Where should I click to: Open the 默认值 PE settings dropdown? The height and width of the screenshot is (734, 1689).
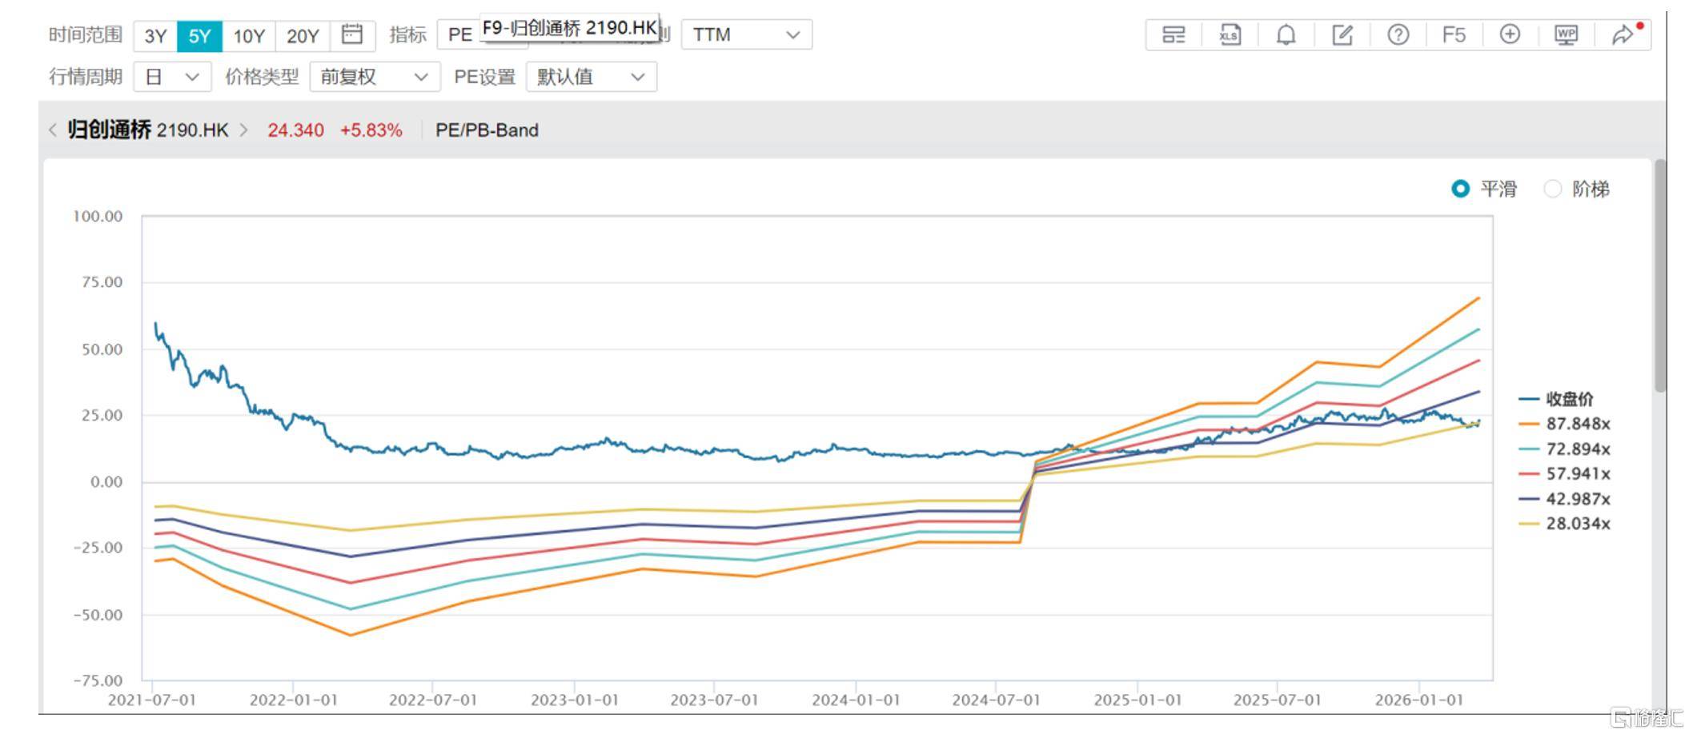[x=591, y=77]
